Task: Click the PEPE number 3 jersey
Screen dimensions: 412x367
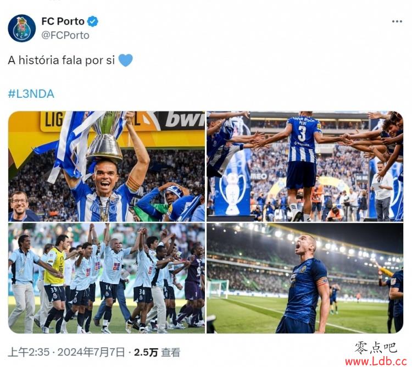Action: pyautogui.click(x=303, y=139)
